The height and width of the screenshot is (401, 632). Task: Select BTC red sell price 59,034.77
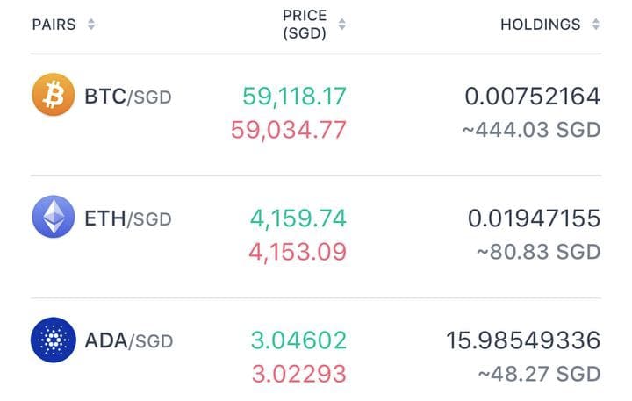(289, 130)
